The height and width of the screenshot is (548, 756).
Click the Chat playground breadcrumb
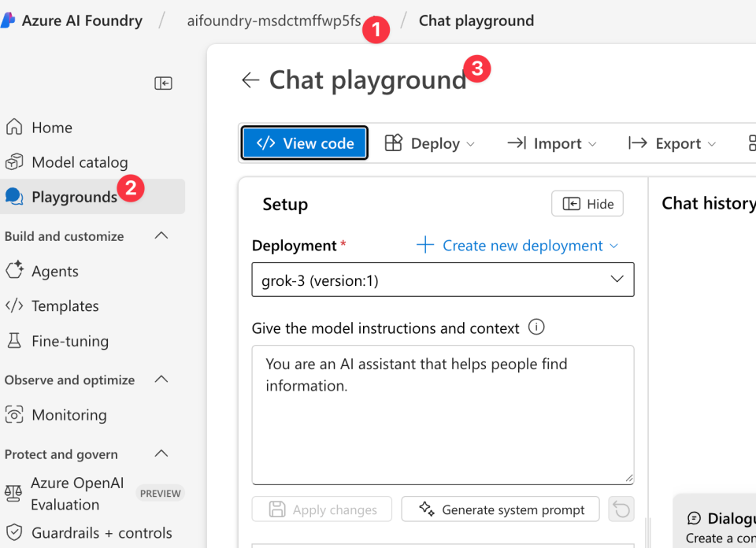pyautogui.click(x=476, y=20)
